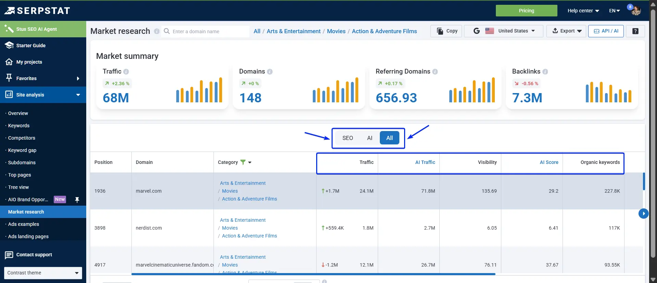The width and height of the screenshot is (657, 283).
Task: Open the Ads examples menu item
Action: point(24,224)
